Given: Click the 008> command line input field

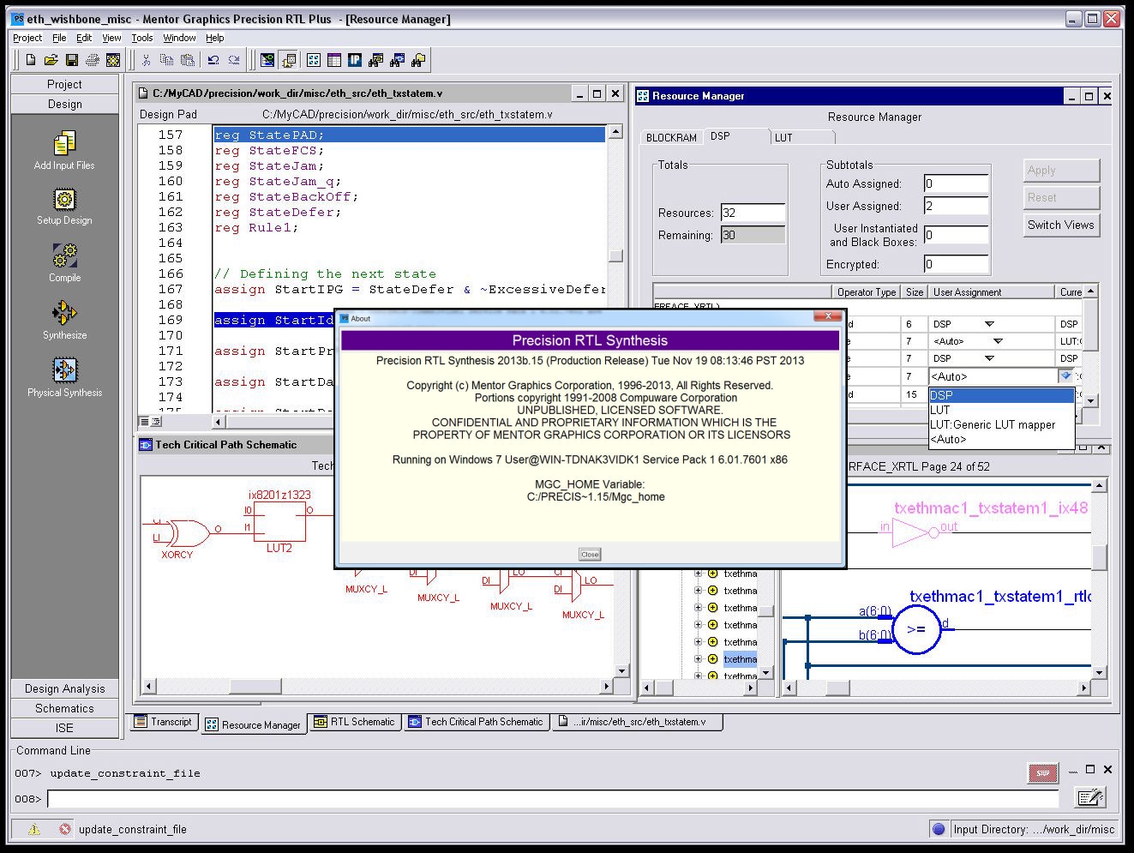Looking at the screenshot, I should [553, 799].
